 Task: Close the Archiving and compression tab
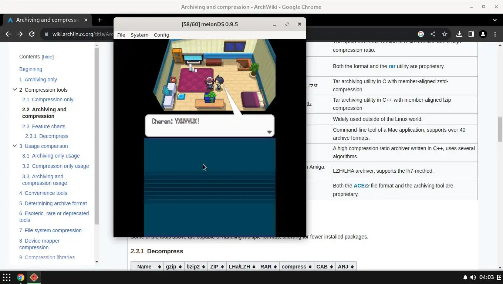click(86, 20)
